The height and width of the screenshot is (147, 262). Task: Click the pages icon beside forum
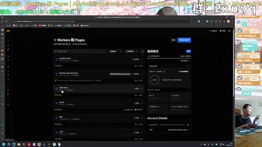point(56,103)
